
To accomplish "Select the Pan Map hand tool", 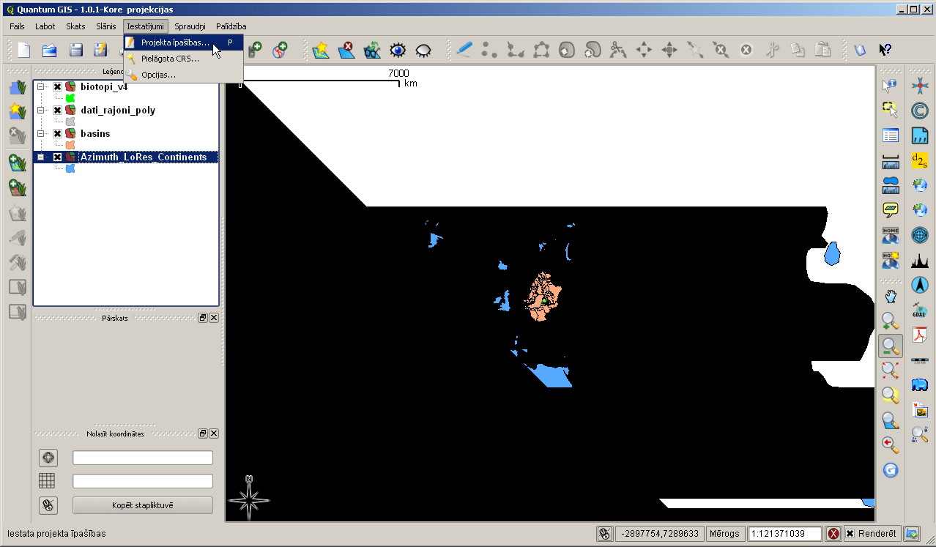I will coord(890,297).
